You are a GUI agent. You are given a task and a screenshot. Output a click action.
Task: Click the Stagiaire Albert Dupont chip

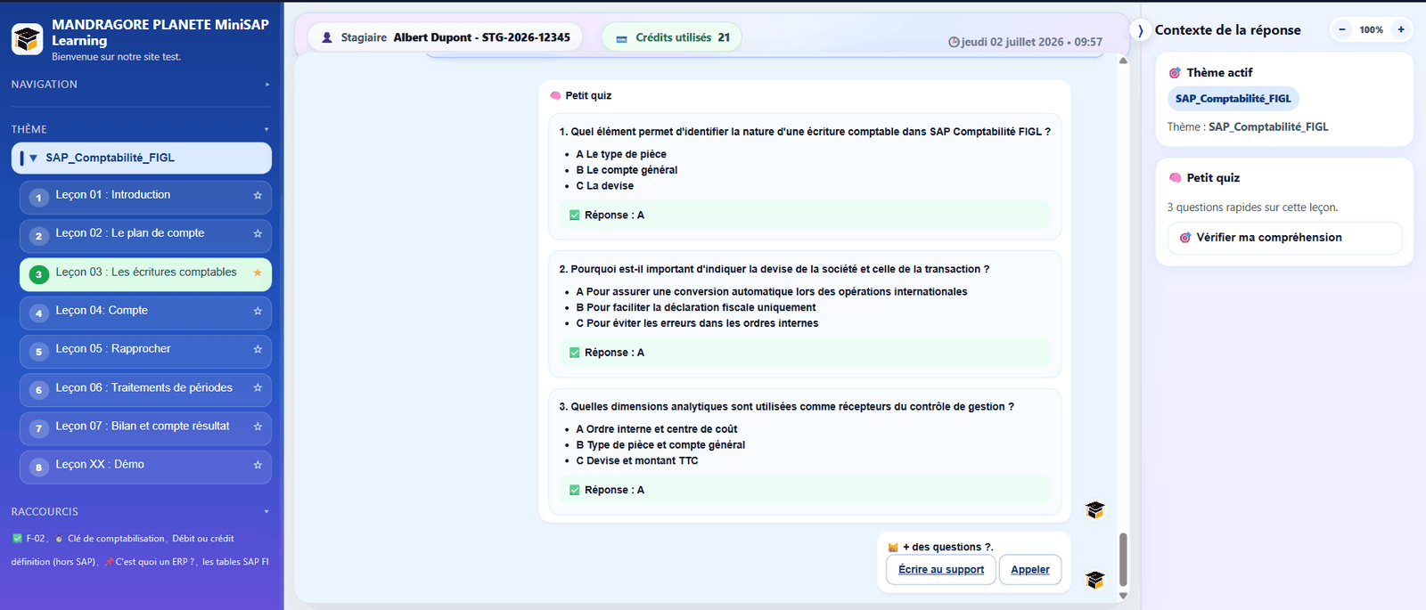click(446, 37)
